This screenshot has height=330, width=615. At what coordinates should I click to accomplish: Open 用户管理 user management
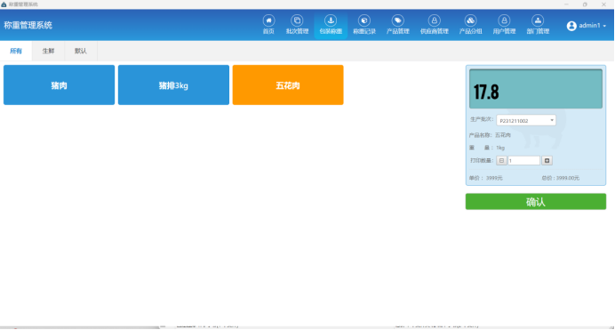point(504,25)
